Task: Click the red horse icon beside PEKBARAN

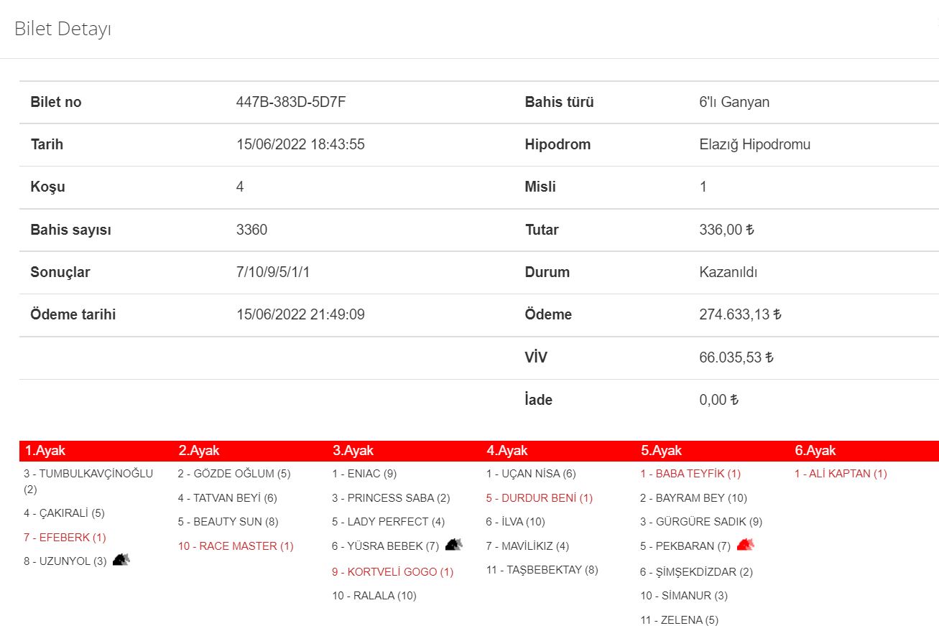Action: click(745, 545)
